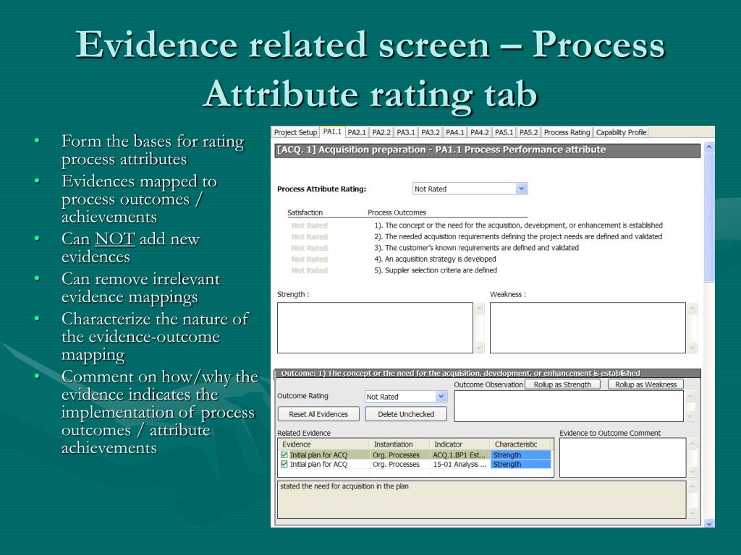
Task: Sort by the Evidence column header
Action: pos(323,444)
